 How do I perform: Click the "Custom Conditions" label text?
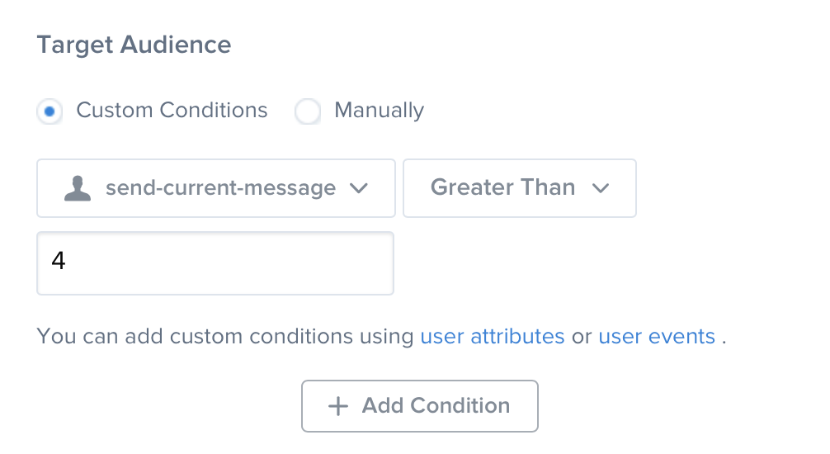pos(172,111)
